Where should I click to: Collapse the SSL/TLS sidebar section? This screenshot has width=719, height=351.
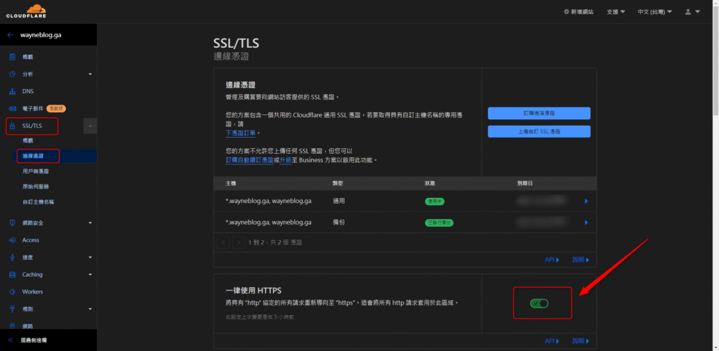pos(90,126)
